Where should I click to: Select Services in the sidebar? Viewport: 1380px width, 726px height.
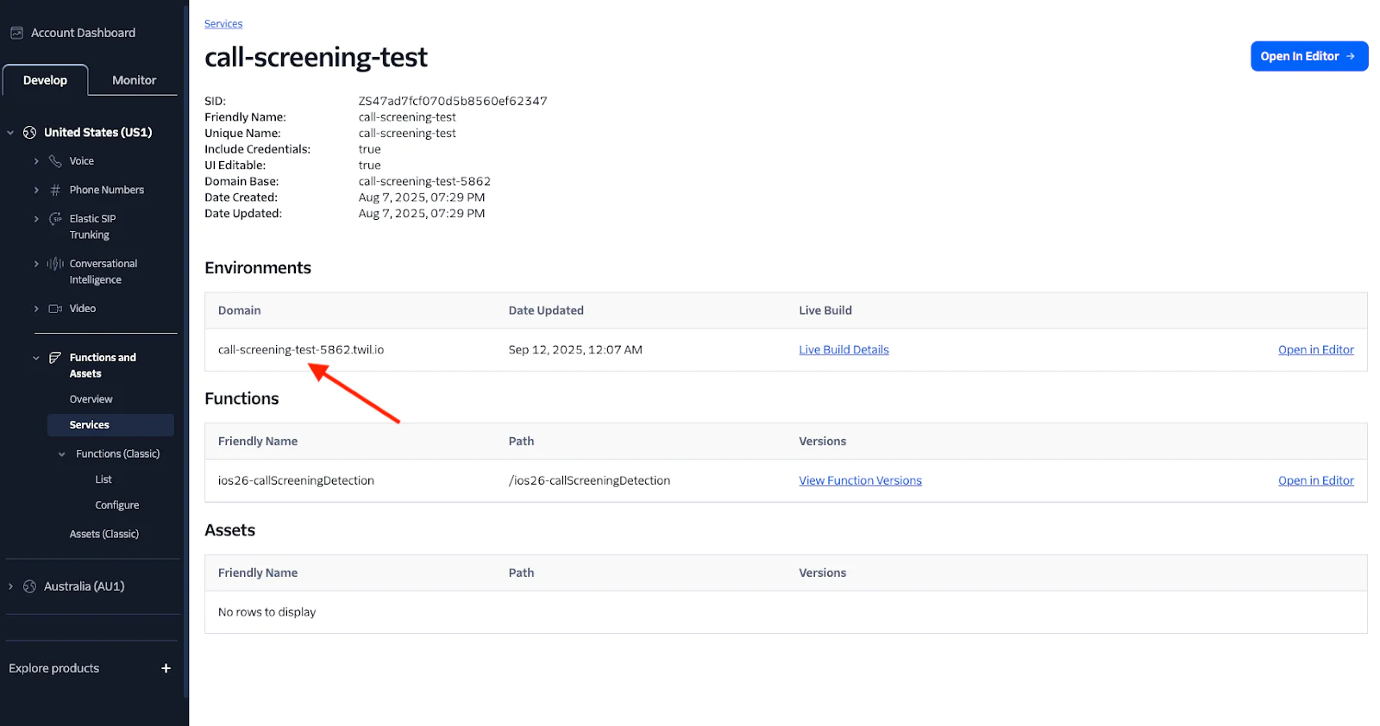[110, 425]
